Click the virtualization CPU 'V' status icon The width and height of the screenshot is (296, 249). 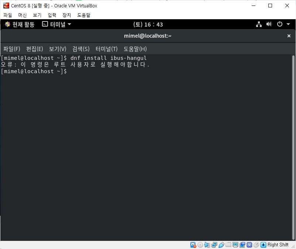click(249, 245)
